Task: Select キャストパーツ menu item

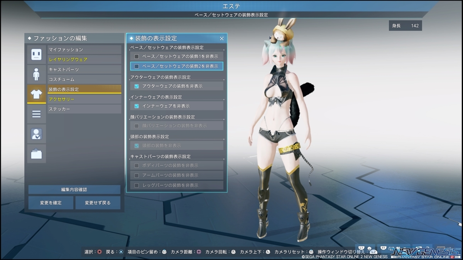Action: pyautogui.click(x=84, y=70)
